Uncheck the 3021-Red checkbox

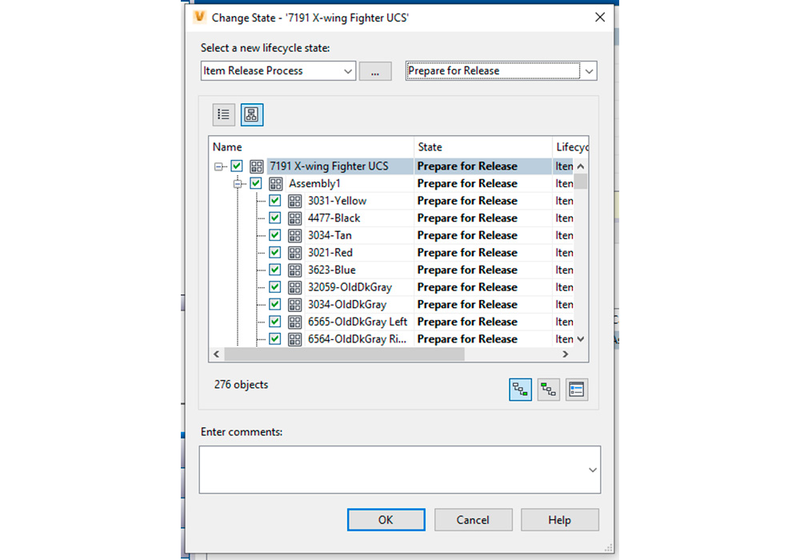(x=275, y=253)
